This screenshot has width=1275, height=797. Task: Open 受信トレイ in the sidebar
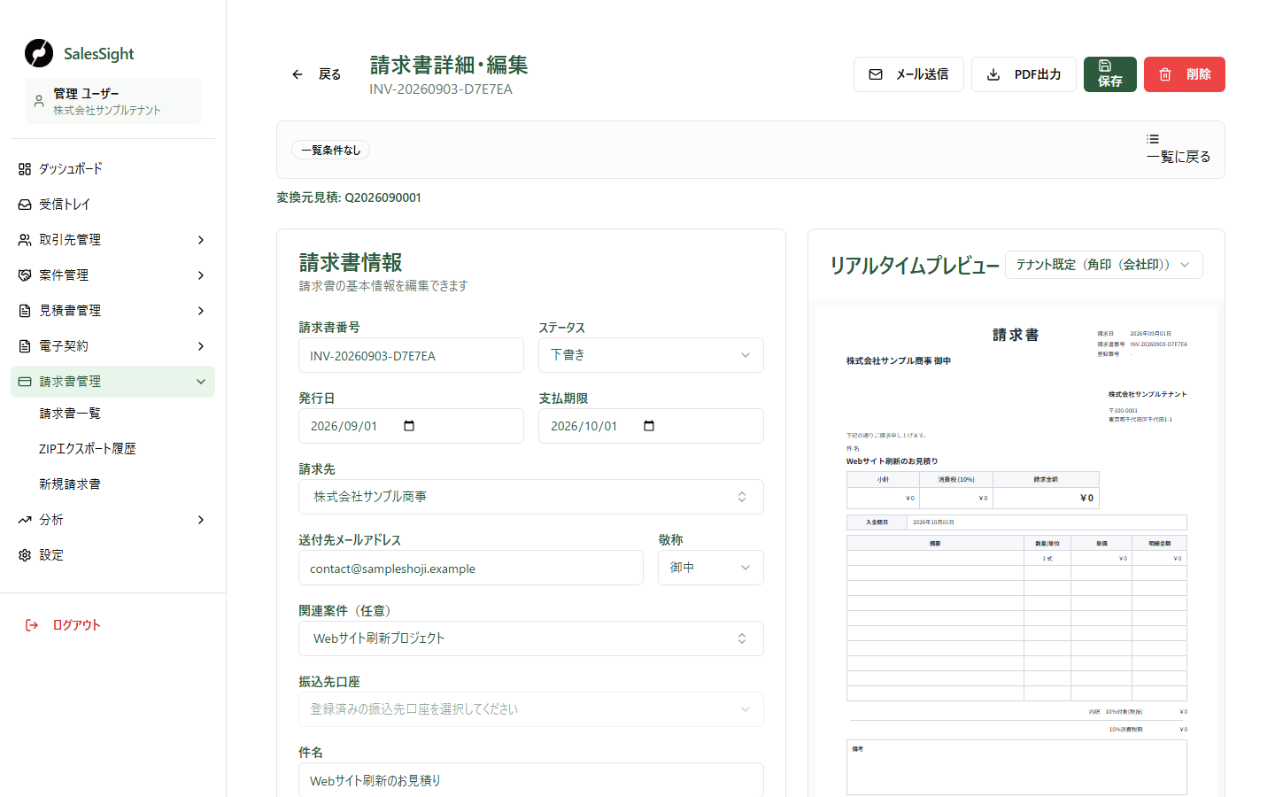point(112,204)
